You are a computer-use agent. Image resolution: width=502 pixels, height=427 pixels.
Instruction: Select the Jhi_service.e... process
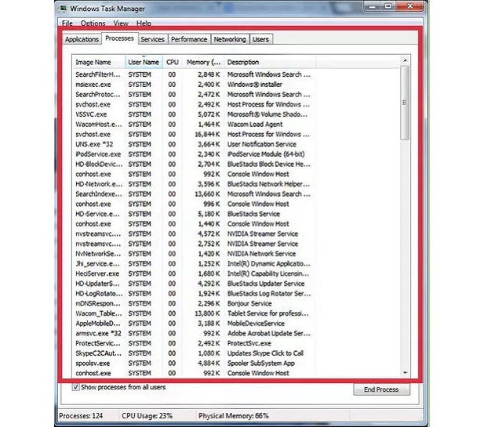[194, 263]
